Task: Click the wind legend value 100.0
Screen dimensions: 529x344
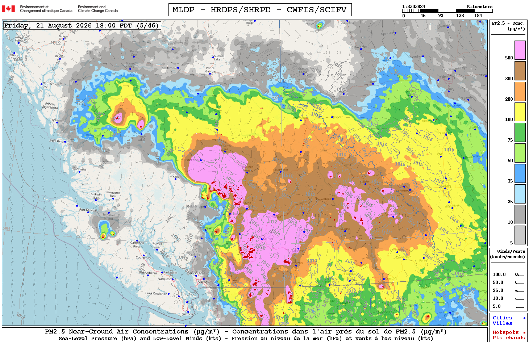Action: click(x=499, y=274)
